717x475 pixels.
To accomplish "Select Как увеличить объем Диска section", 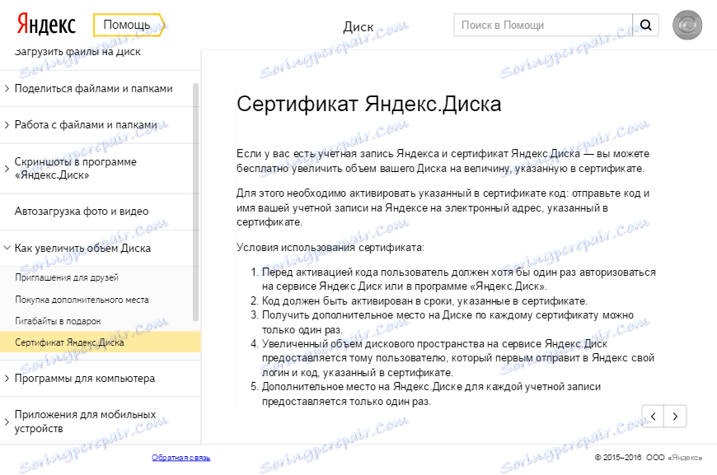I will [x=82, y=248].
